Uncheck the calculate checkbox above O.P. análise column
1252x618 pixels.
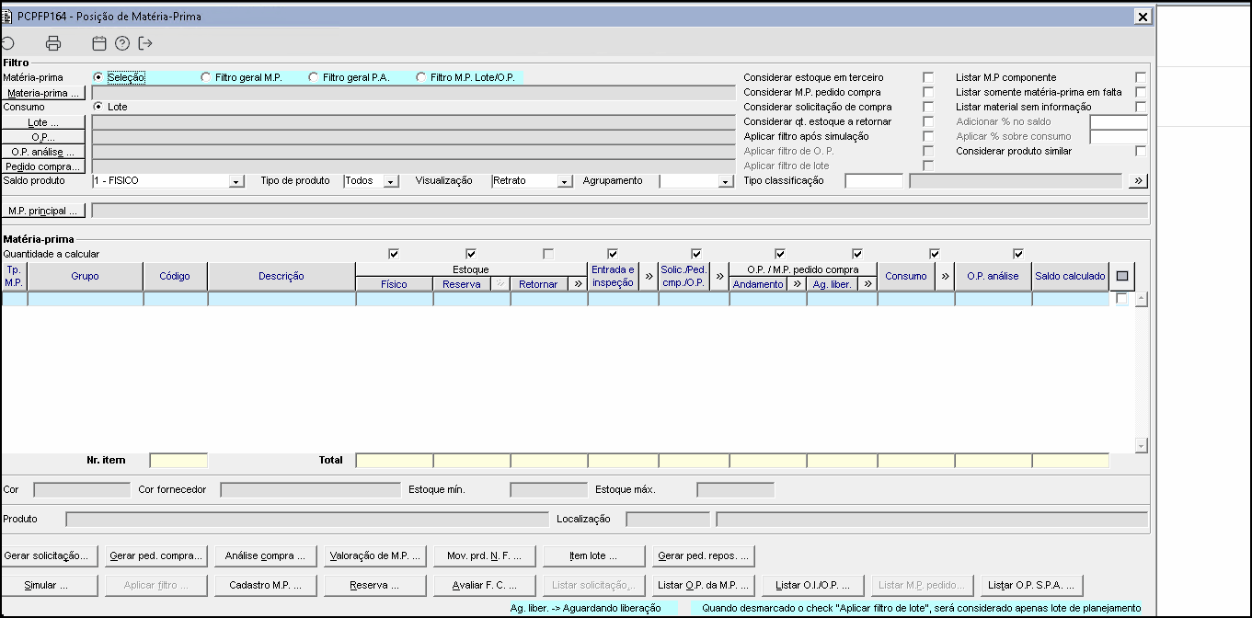1018,254
